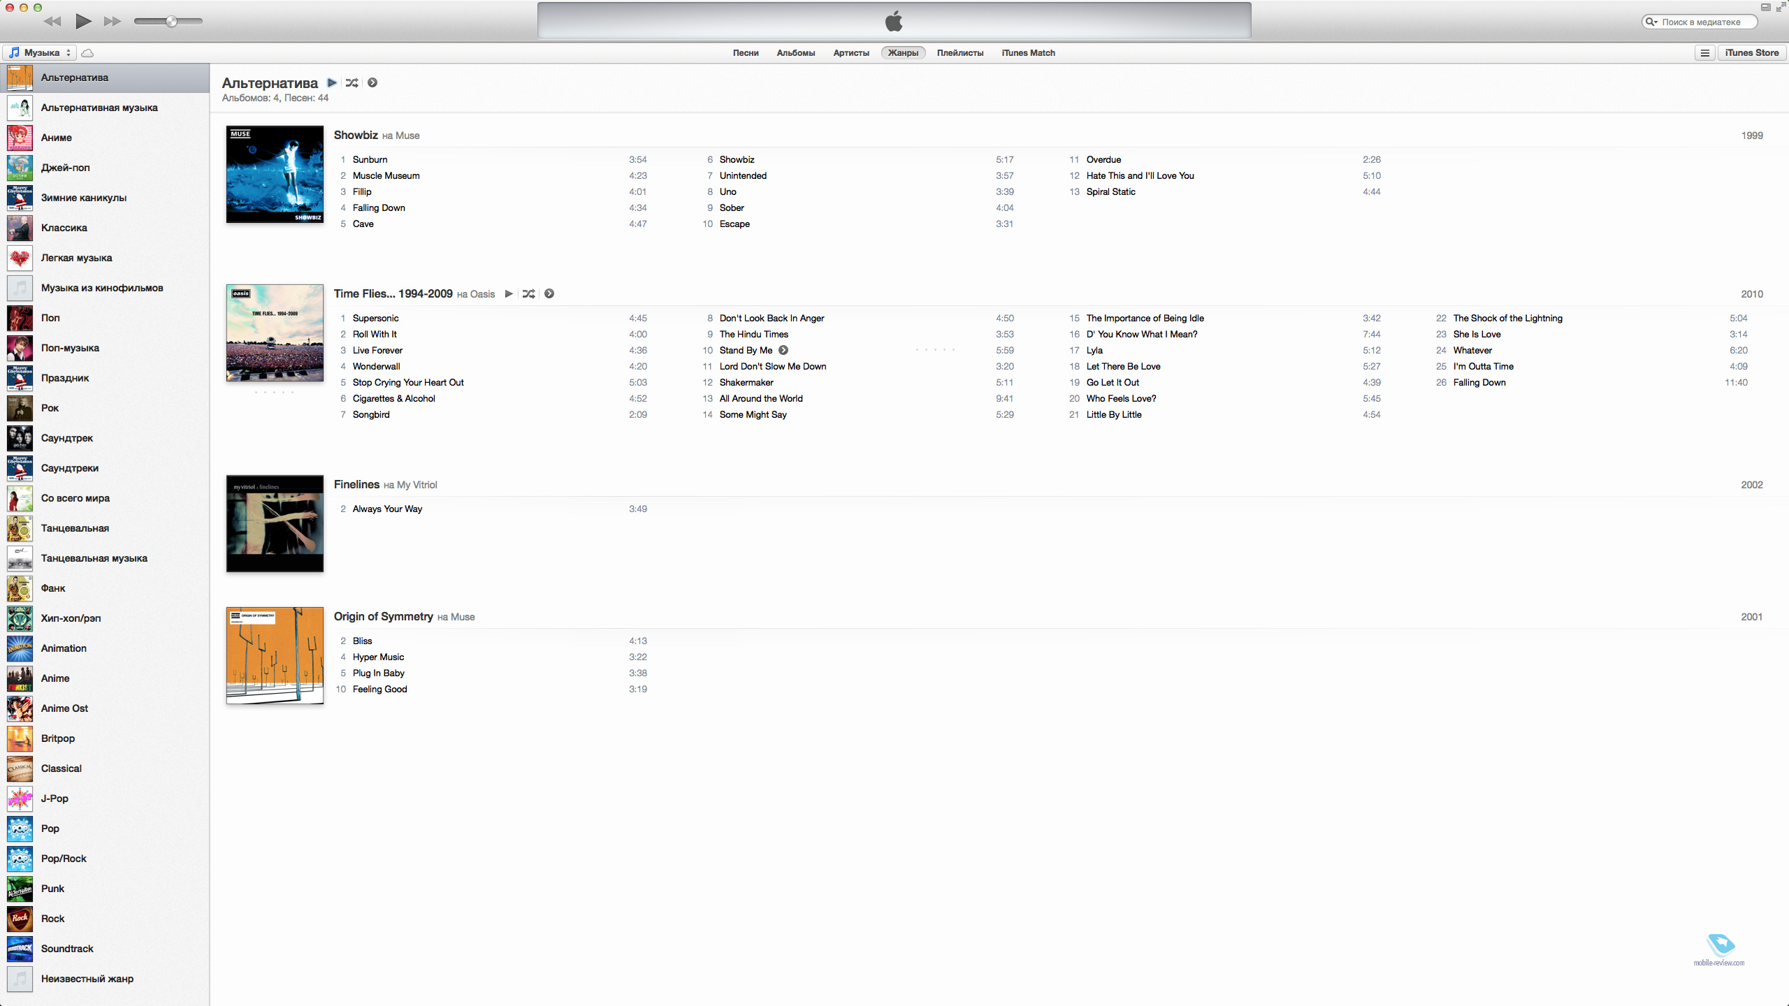Play the Time Flies 1994-2009 album

tap(509, 294)
